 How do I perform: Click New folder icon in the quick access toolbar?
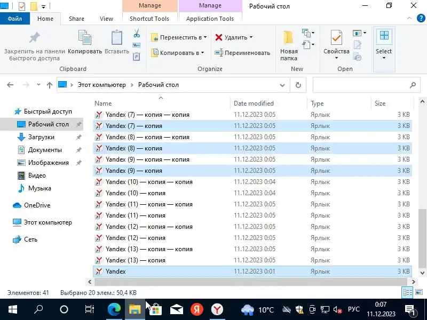(34, 6)
